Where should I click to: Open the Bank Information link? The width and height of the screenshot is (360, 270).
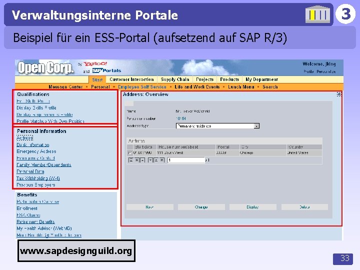(33, 145)
